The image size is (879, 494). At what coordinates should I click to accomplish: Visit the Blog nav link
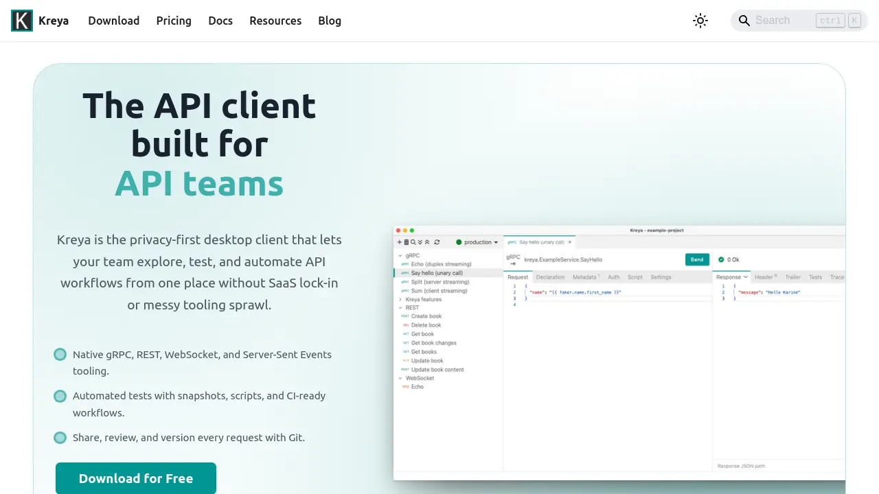[x=330, y=21]
